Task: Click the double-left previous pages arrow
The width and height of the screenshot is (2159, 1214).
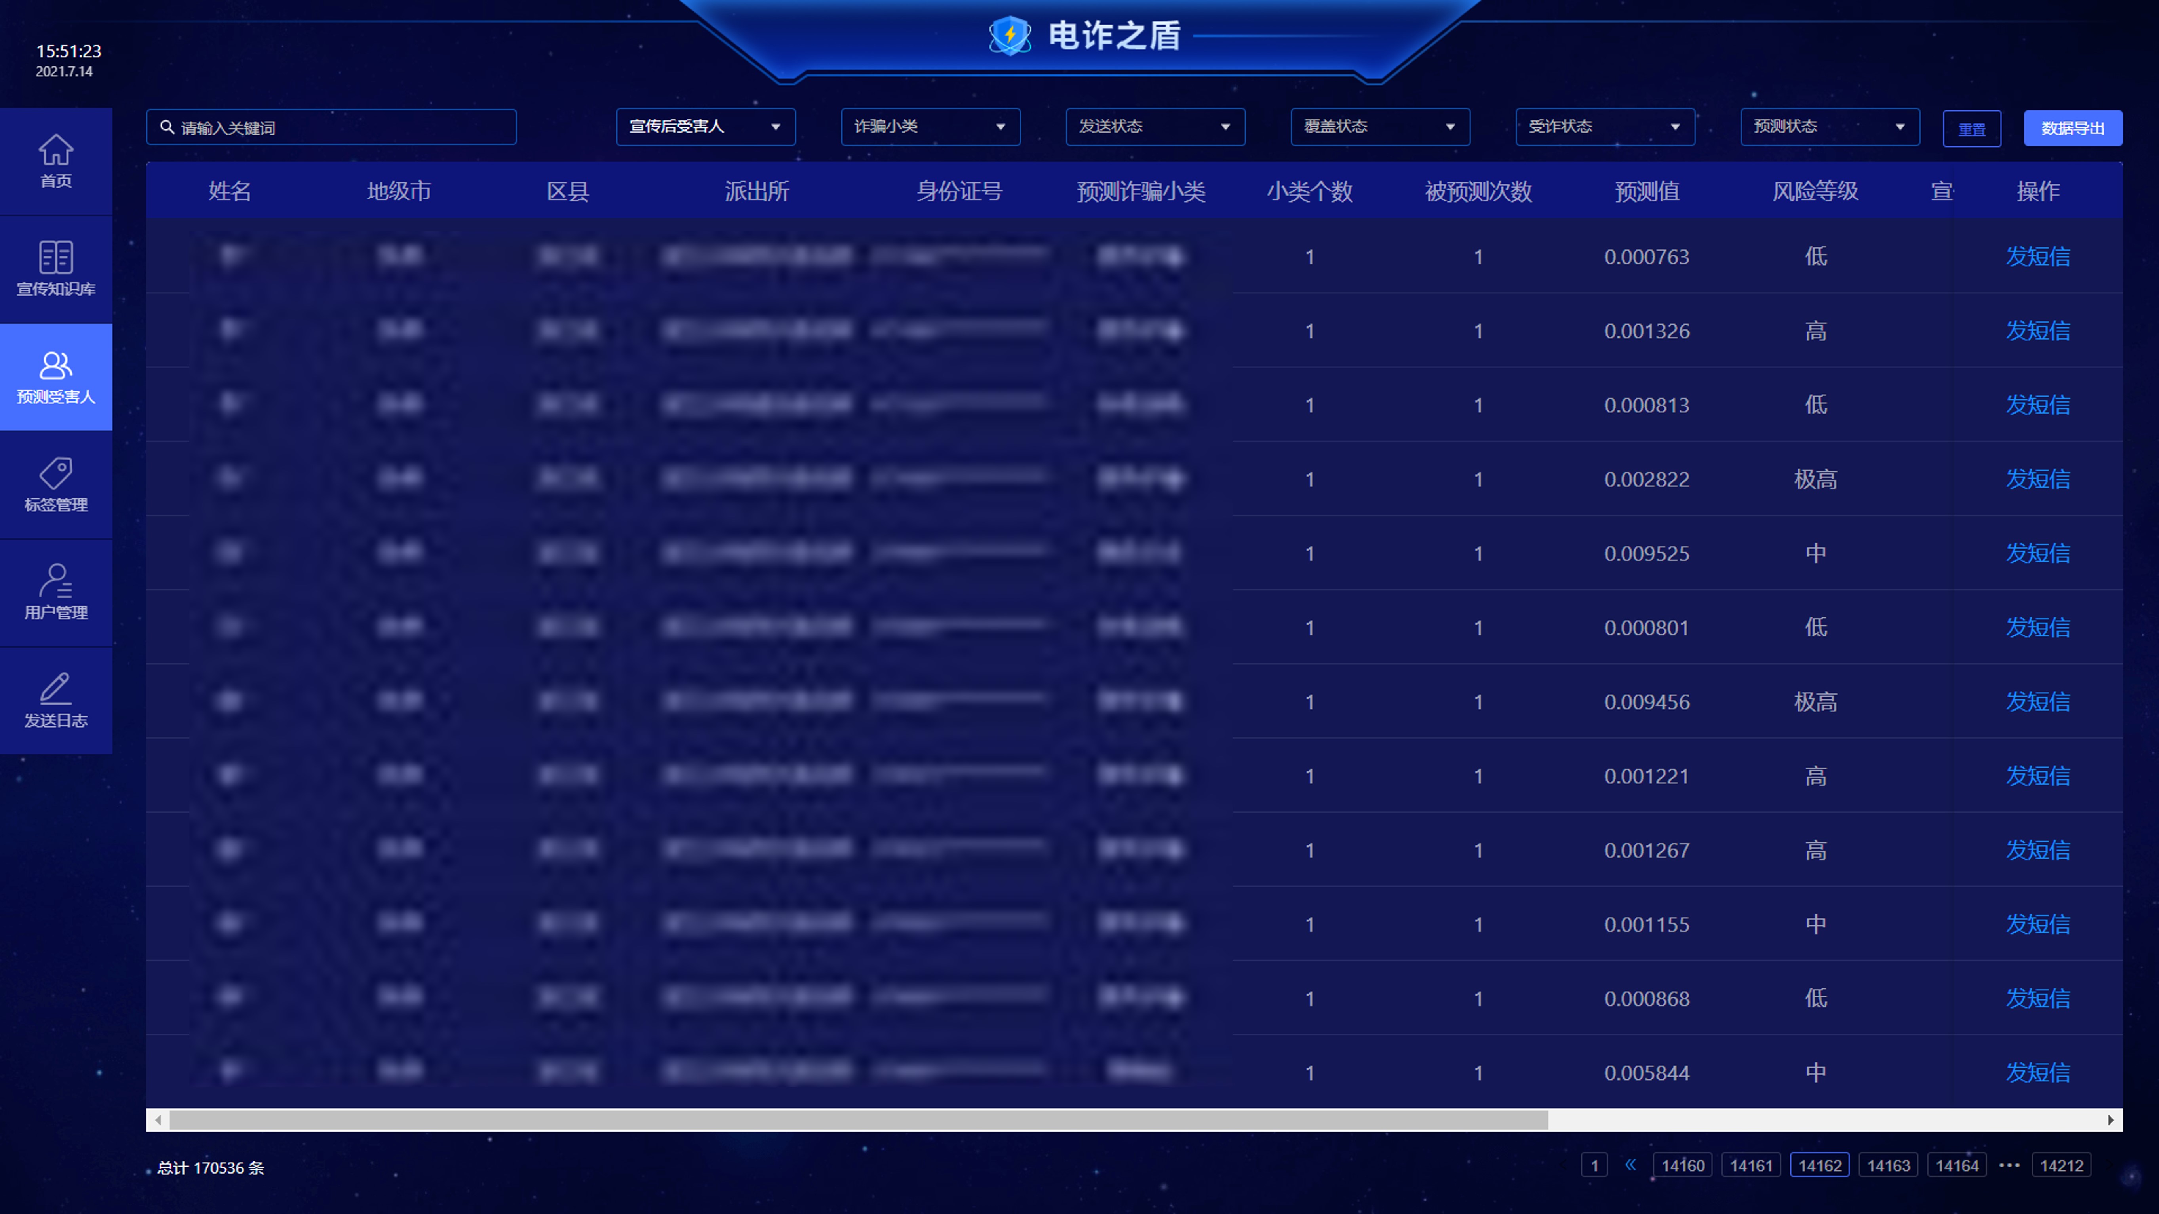Action: (1630, 1165)
